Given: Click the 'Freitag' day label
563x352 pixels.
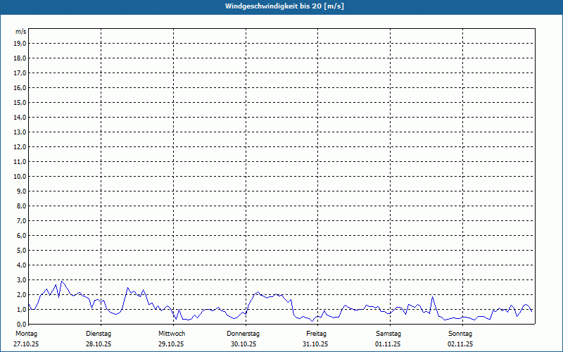Looking at the screenshot, I should [x=316, y=333].
